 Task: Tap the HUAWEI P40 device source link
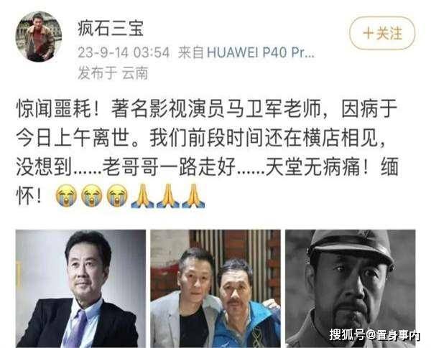click(x=260, y=52)
